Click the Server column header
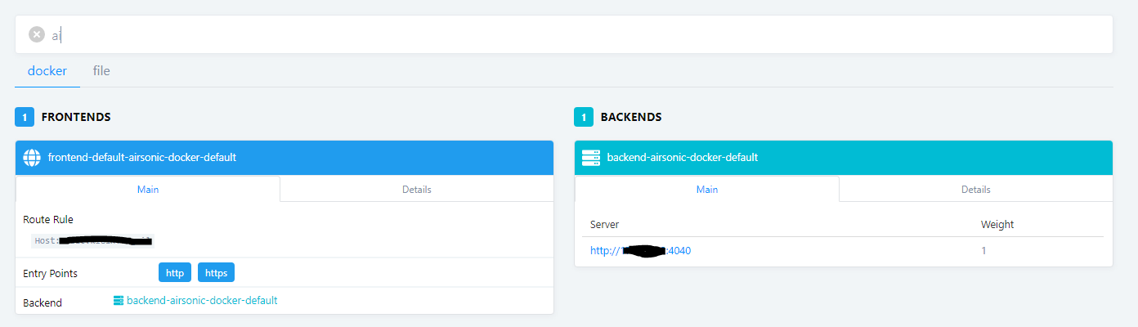Screen dimensions: 1138x327 tap(604, 224)
